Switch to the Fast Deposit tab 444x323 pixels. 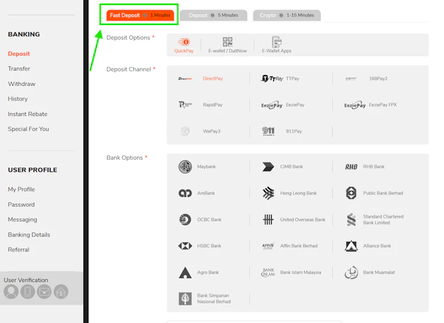(140, 15)
